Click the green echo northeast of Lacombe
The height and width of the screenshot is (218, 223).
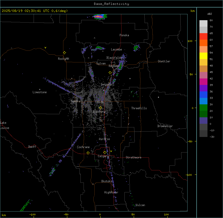point(136,47)
